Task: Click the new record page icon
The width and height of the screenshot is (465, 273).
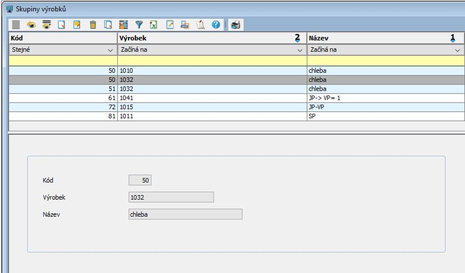Action: pos(61,24)
